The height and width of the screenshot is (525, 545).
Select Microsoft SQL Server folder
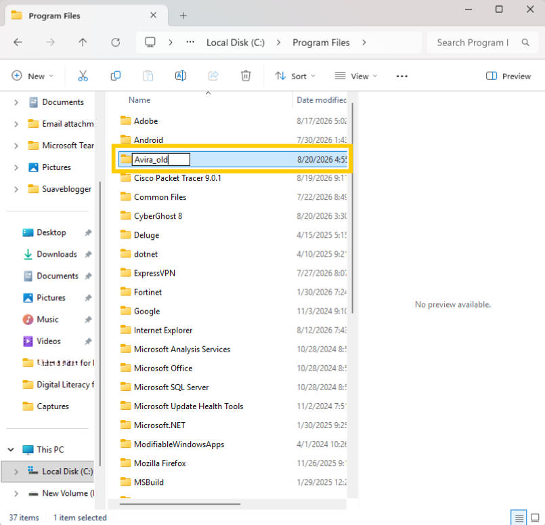171,387
